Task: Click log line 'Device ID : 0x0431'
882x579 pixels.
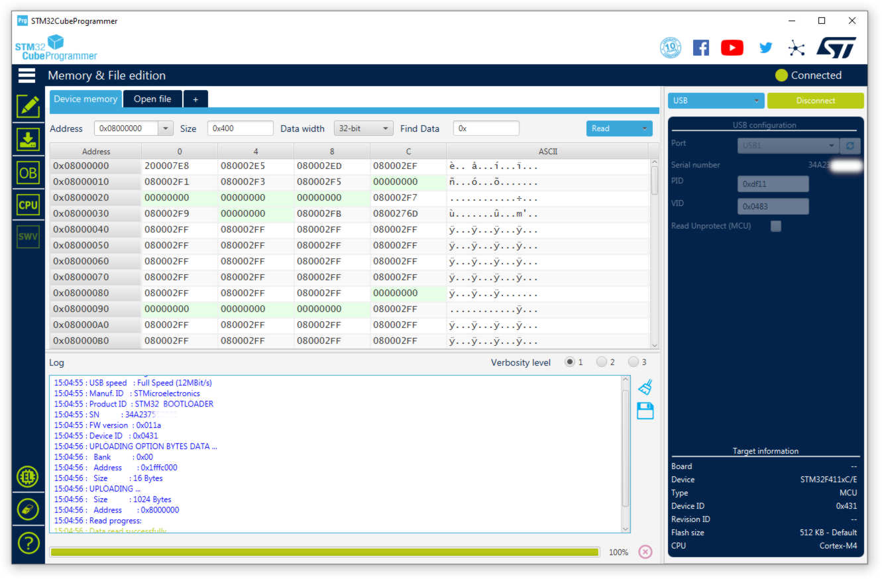Action: point(105,436)
